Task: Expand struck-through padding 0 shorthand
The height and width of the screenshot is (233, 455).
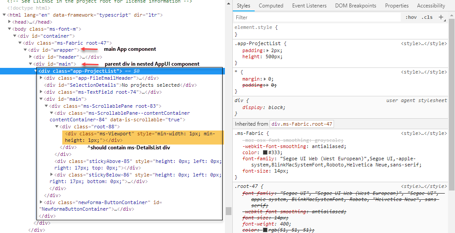Action: (x=268, y=85)
